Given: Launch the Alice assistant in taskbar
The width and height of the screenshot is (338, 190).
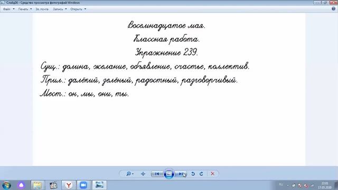Looking at the screenshot, I should coord(21,185).
